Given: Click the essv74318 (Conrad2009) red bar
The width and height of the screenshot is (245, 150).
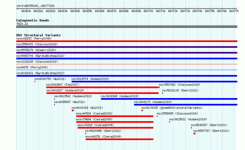Looking at the screenshot, I should 115,128.
